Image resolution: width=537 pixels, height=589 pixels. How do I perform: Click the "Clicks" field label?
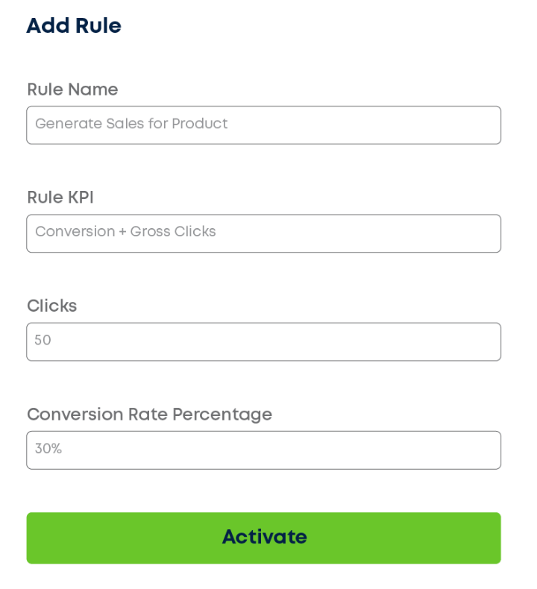pyautogui.click(x=51, y=306)
